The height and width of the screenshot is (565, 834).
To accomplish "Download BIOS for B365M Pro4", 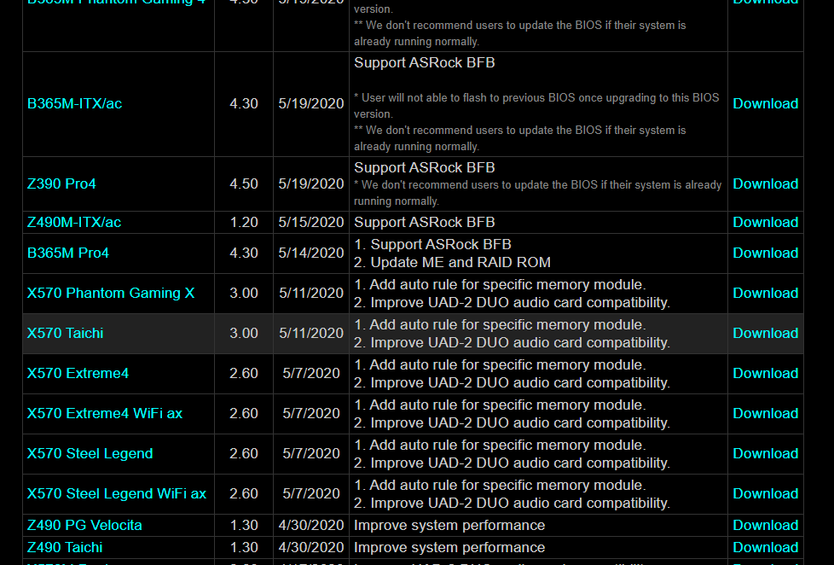I will pos(766,253).
